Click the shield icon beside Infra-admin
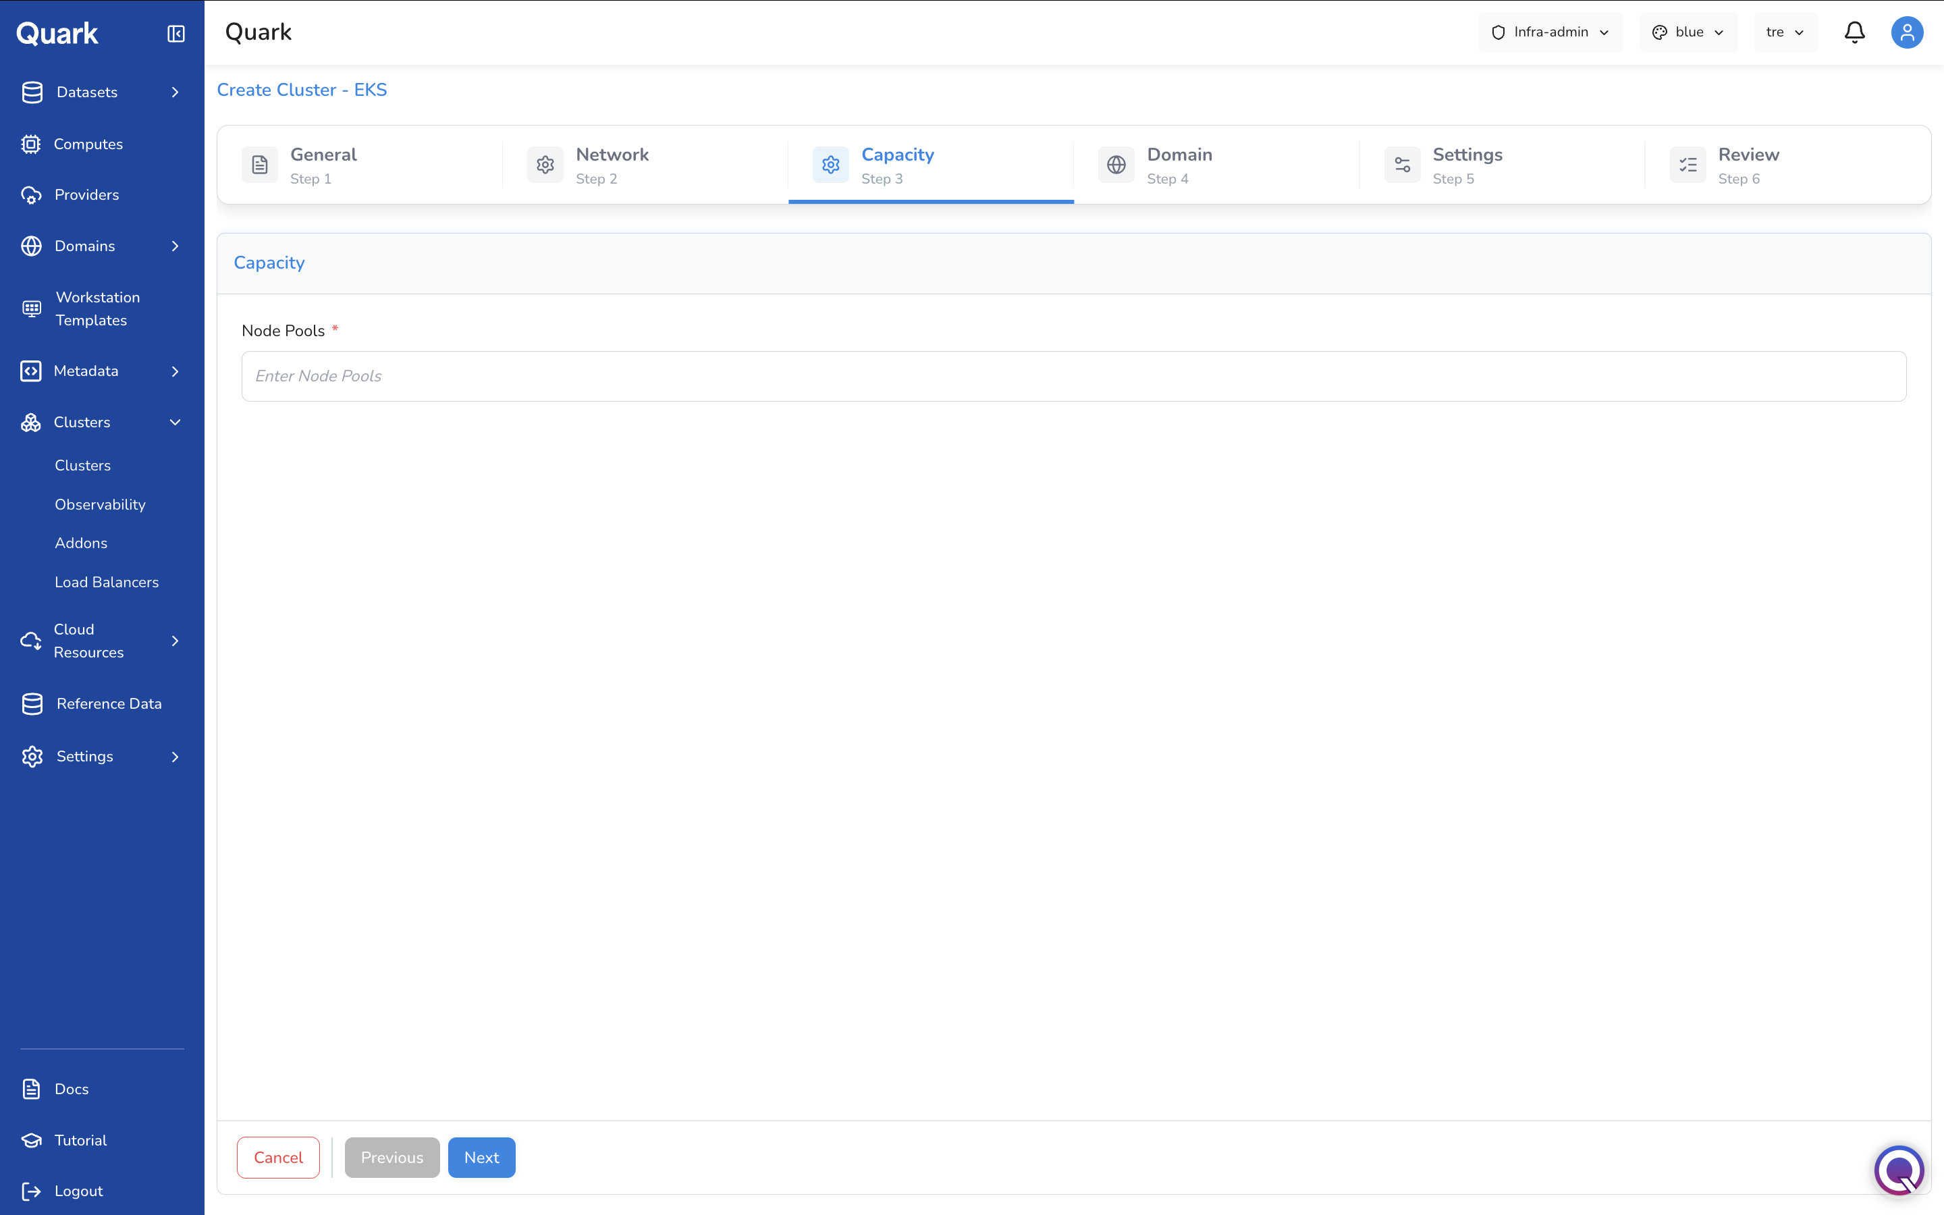 (1498, 32)
